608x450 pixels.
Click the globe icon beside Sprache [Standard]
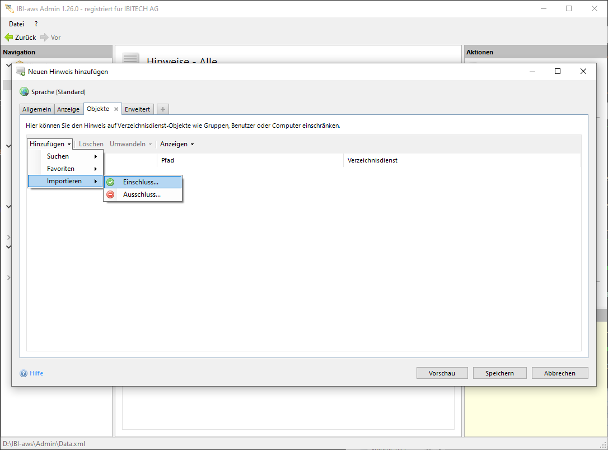(24, 92)
